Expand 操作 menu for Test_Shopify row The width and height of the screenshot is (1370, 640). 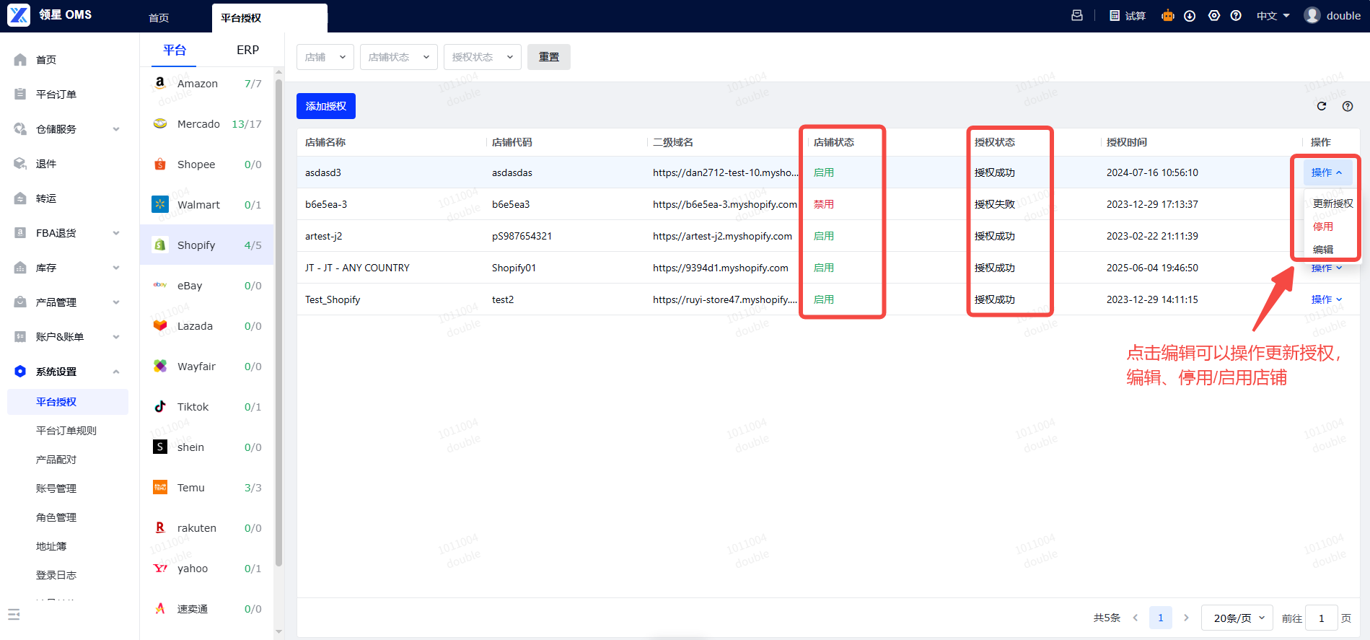click(1326, 299)
